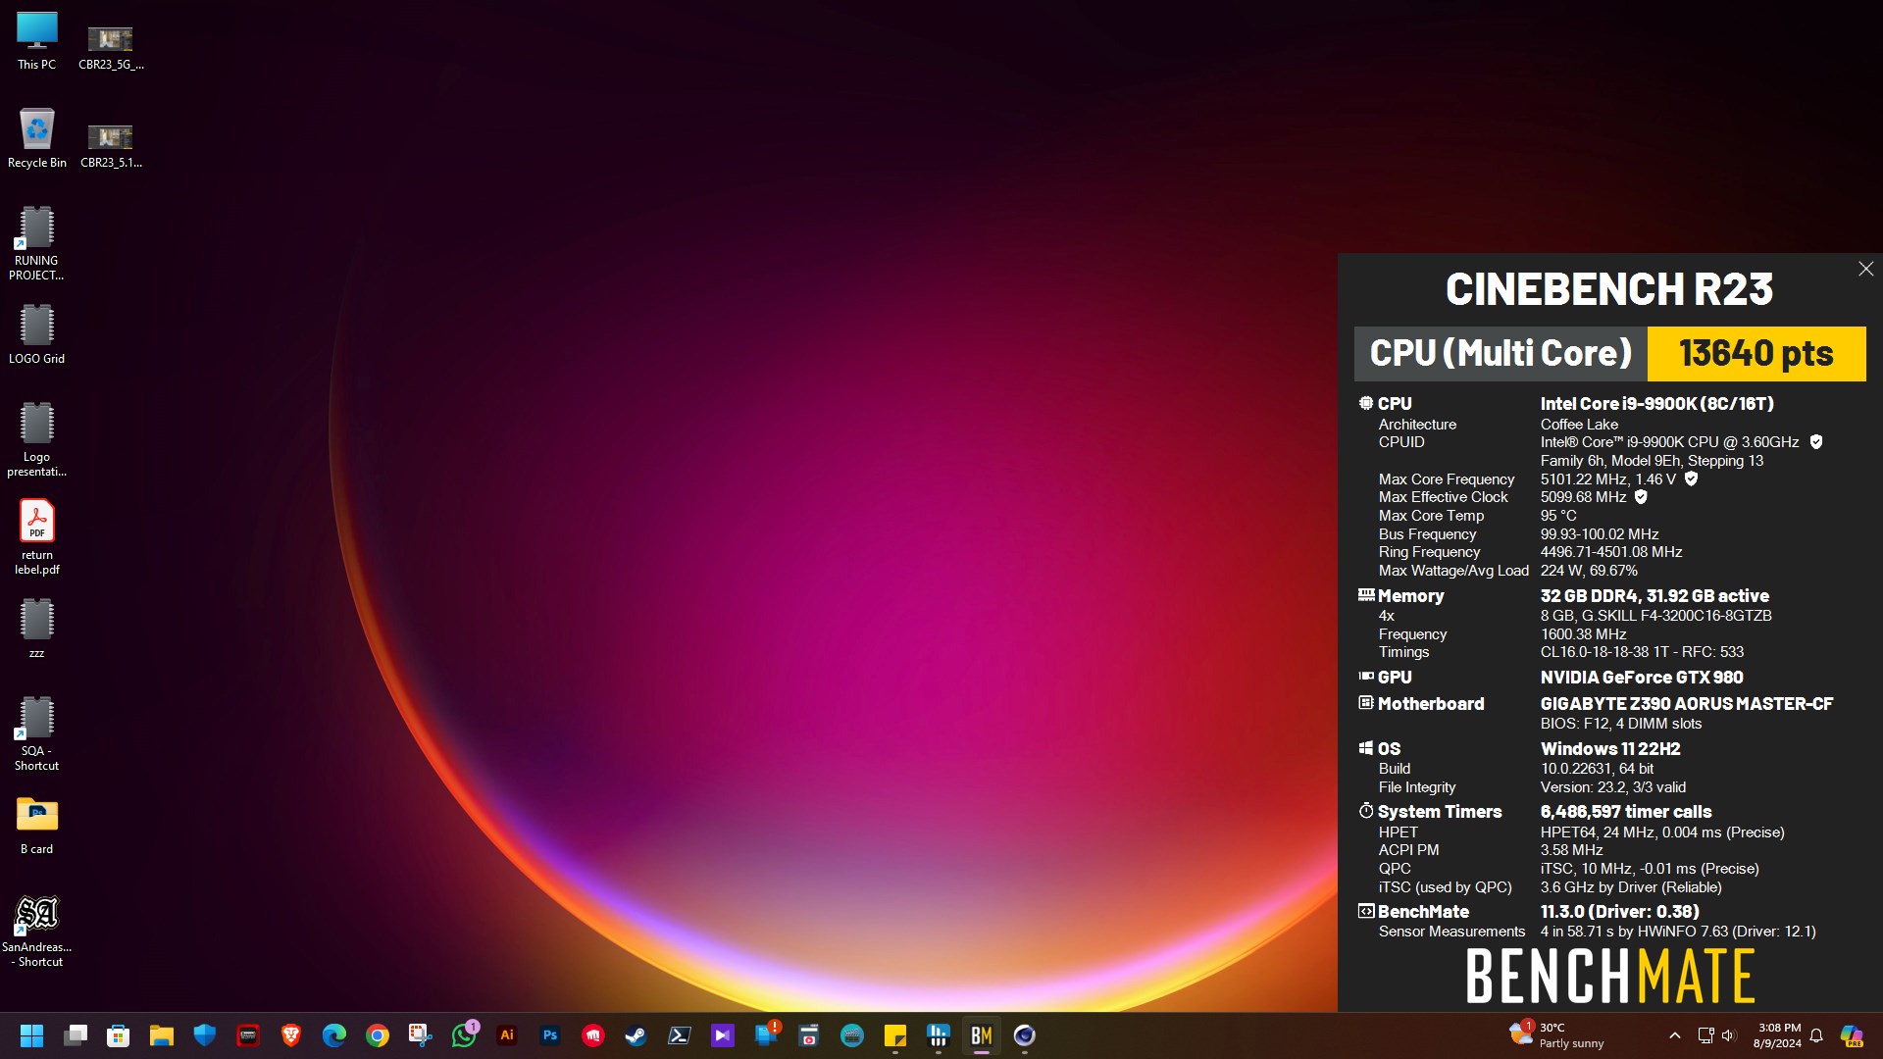This screenshot has width=1883, height=1059.
Task: Select the SanAndreas shortcut icon
Action: (x=36, y=931)
